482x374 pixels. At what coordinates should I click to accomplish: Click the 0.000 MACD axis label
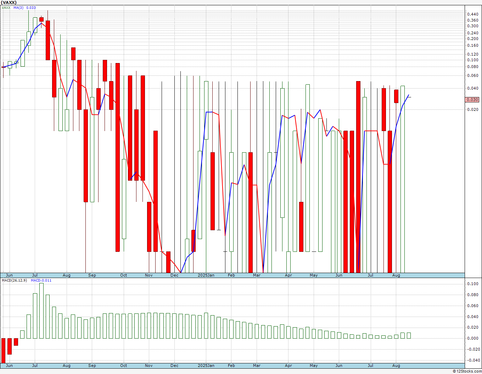coord(473,338)
